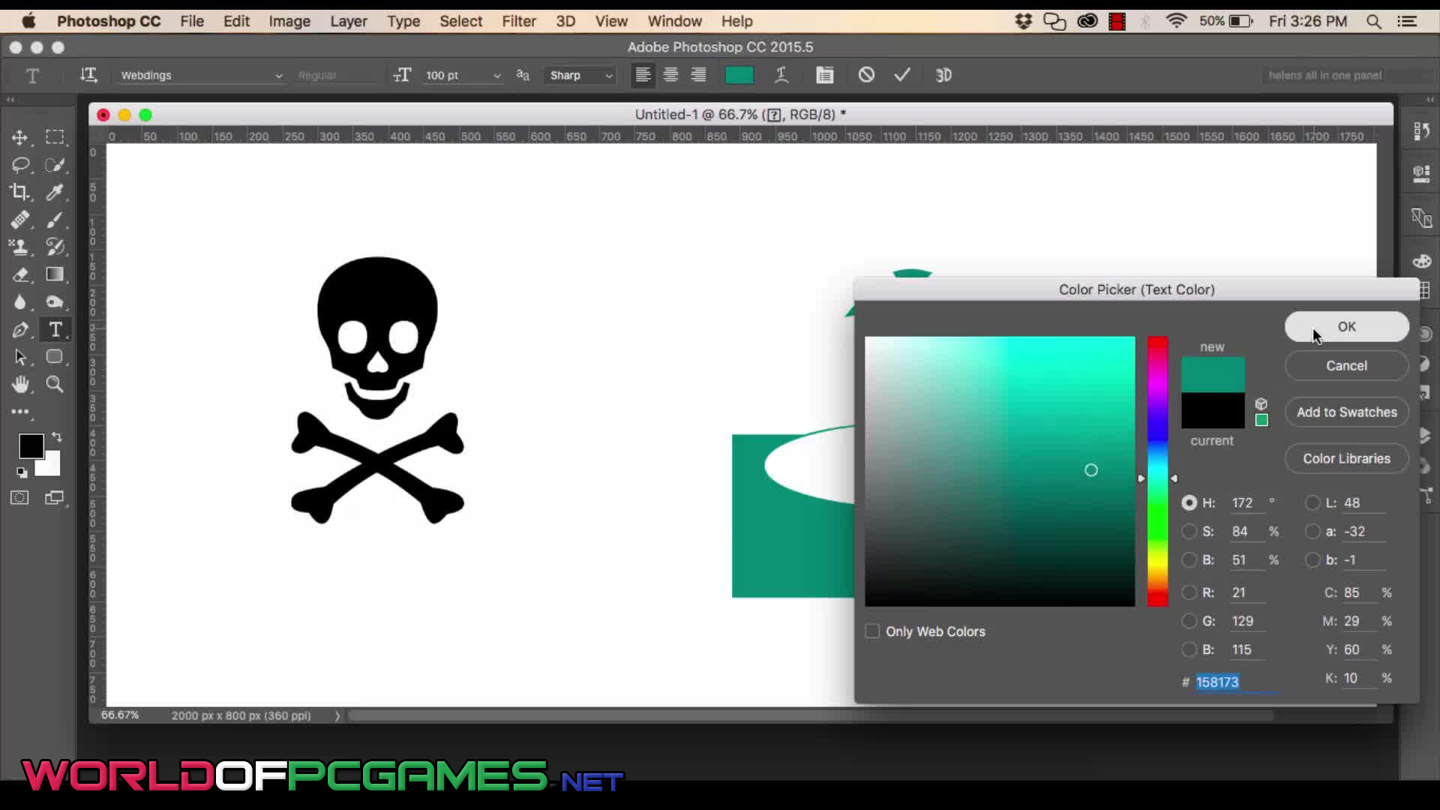This screenshot has width=1440, height=810.
Task: Select the Hand tool
Action: [20, 385]
